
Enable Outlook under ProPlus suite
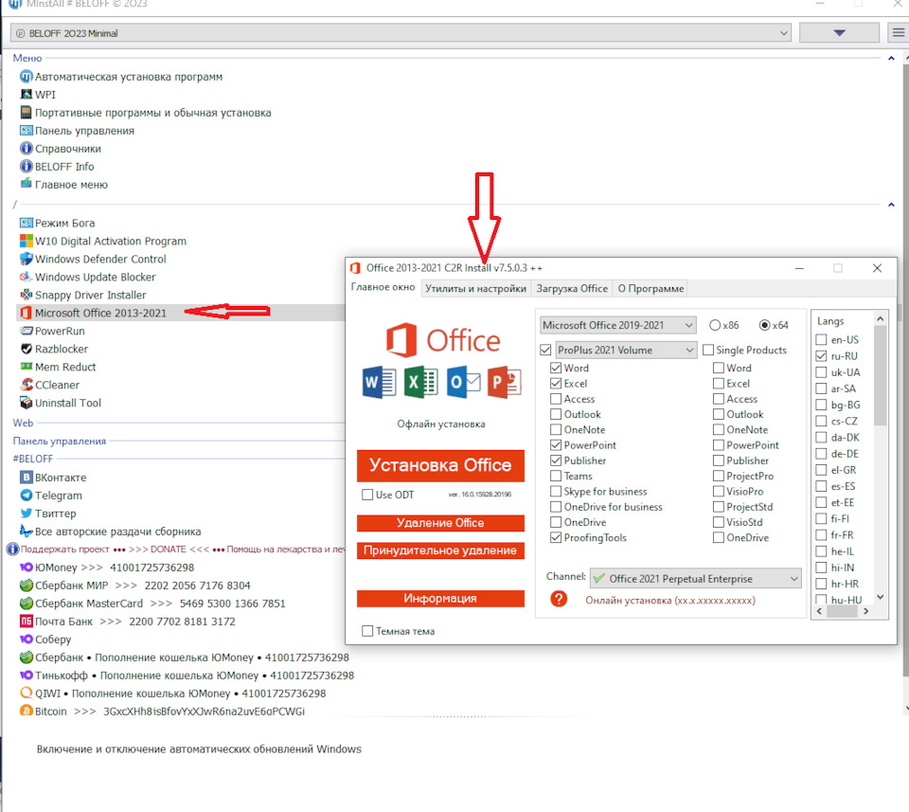point(556,414)
